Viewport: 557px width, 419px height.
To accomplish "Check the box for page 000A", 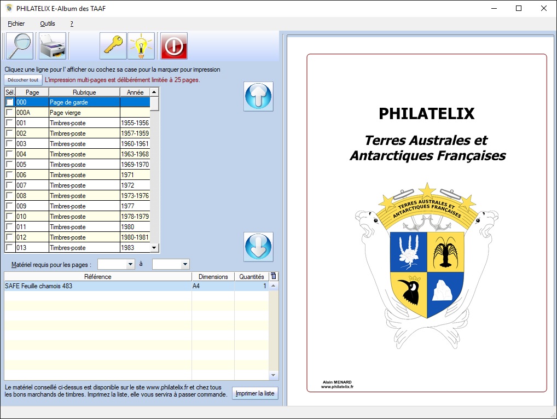I will (10, 113).
